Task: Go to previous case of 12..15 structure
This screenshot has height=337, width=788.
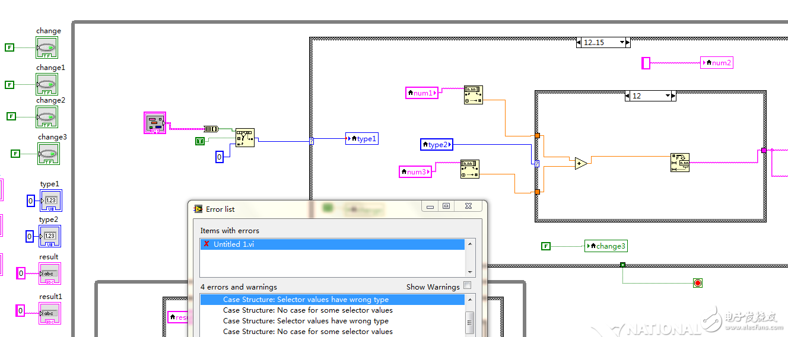Action: coord(579,42)
